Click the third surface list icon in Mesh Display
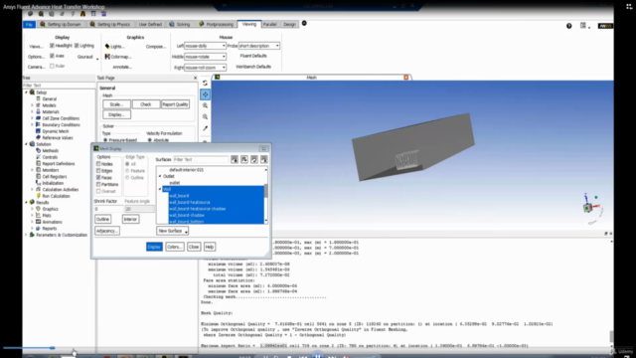The image size is (636, 358). (x=254, y=159)
